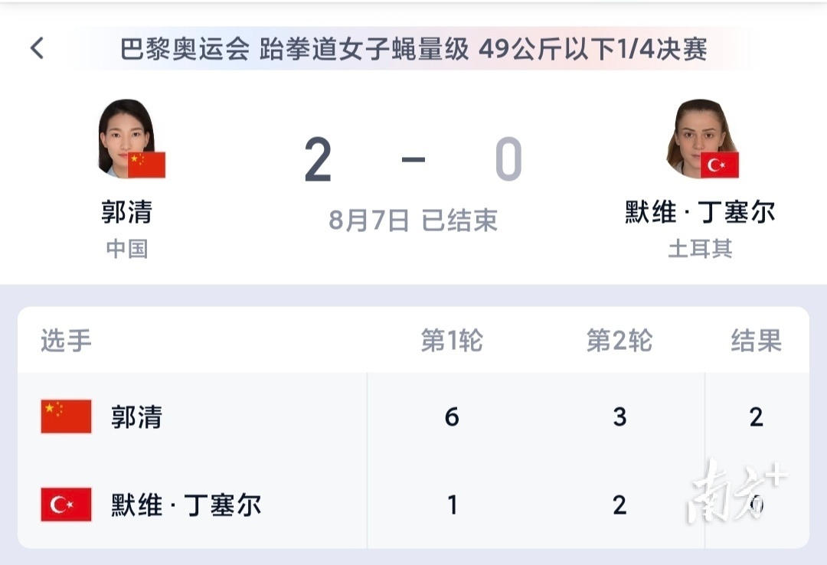The width and height of the screenshot is (827, 565).
Task: Tap 默维·丁塞尔 row name in table
Action: 186,505
